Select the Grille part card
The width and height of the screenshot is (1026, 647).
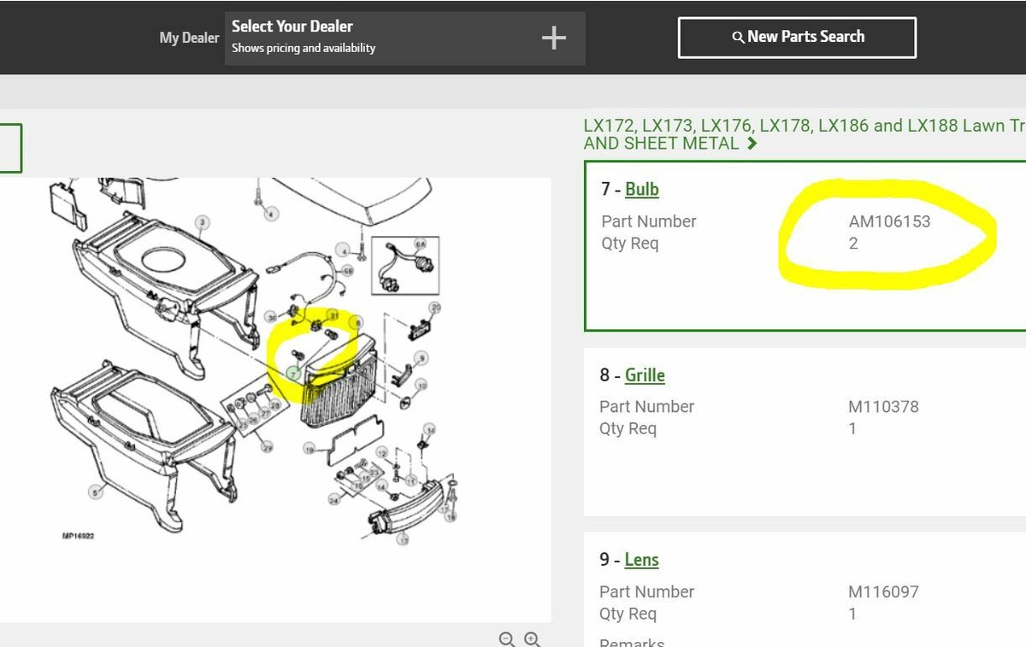click(805, 432)
